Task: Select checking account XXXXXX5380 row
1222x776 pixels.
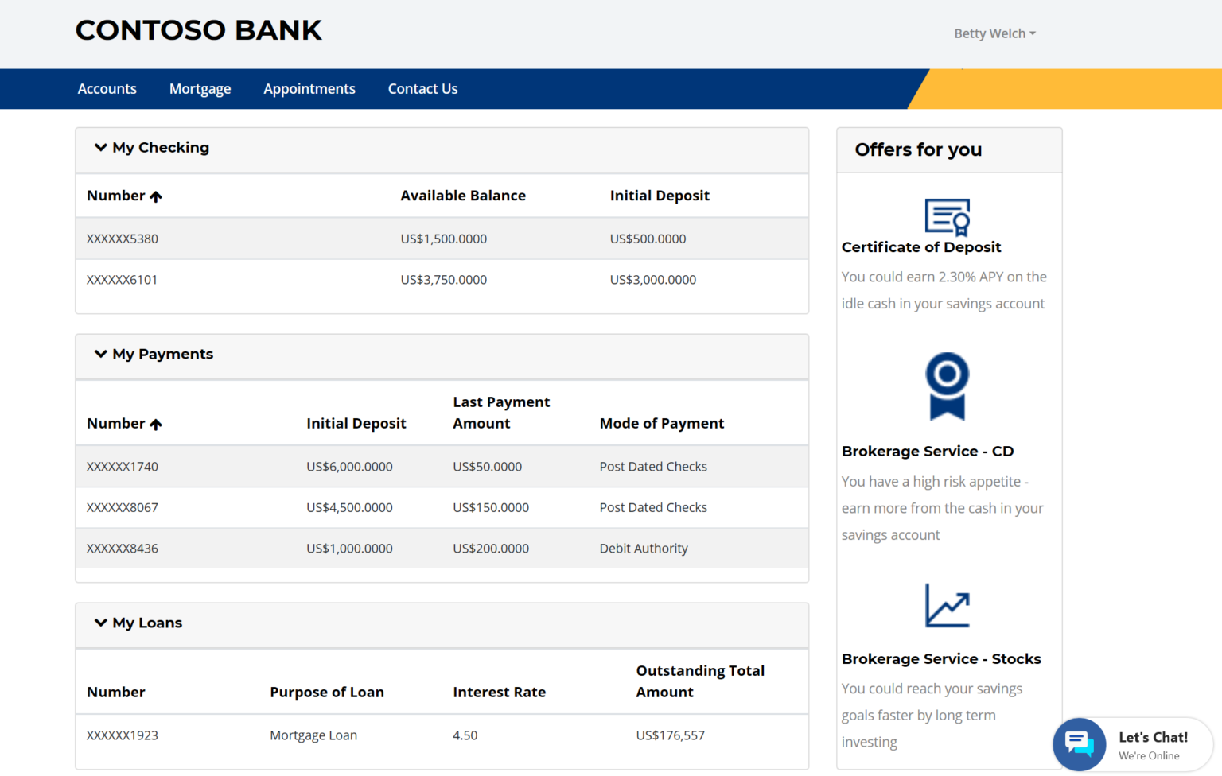Action: pyautogui.click(x=318, y=239)
